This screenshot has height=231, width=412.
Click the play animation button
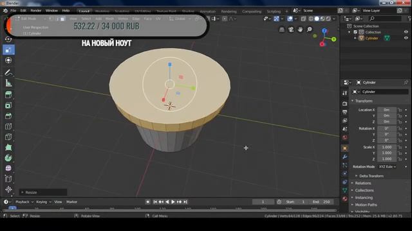click(x=173, y=202)
